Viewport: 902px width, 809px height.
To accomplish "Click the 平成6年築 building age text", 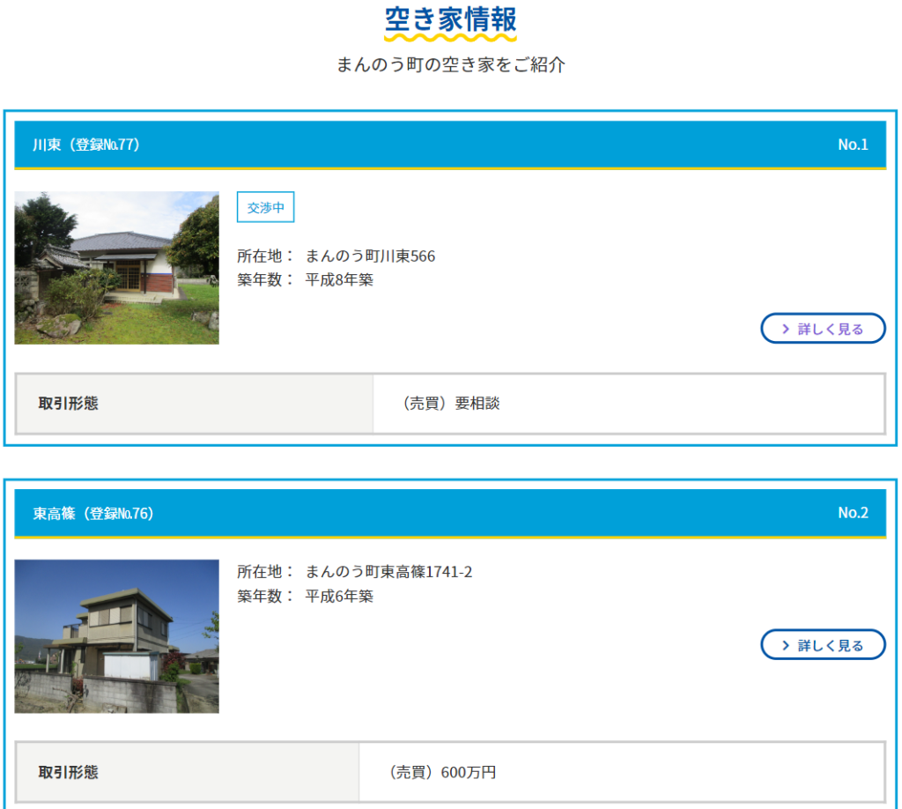I will tap(339, 597).
